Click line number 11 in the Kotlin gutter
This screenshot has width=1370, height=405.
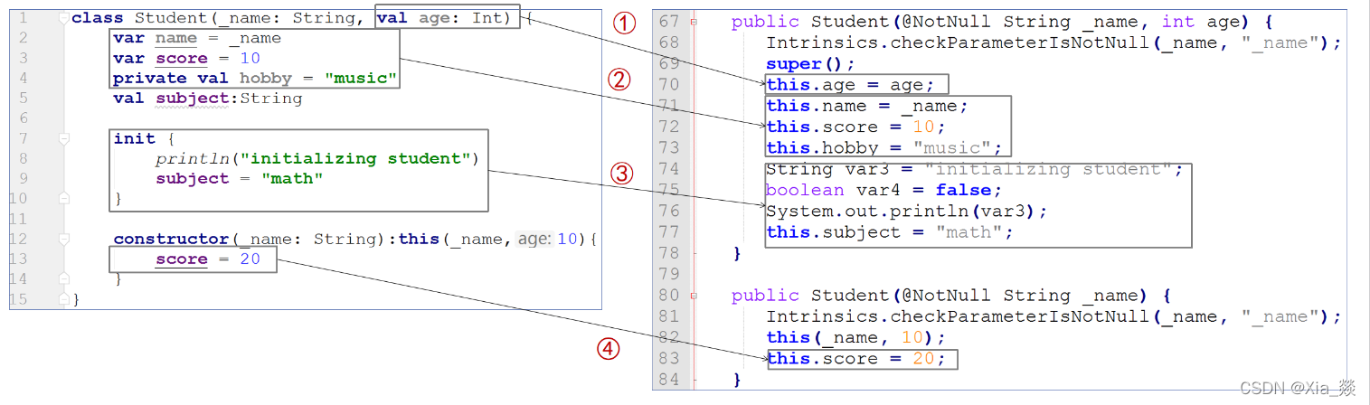pos(20,219)
